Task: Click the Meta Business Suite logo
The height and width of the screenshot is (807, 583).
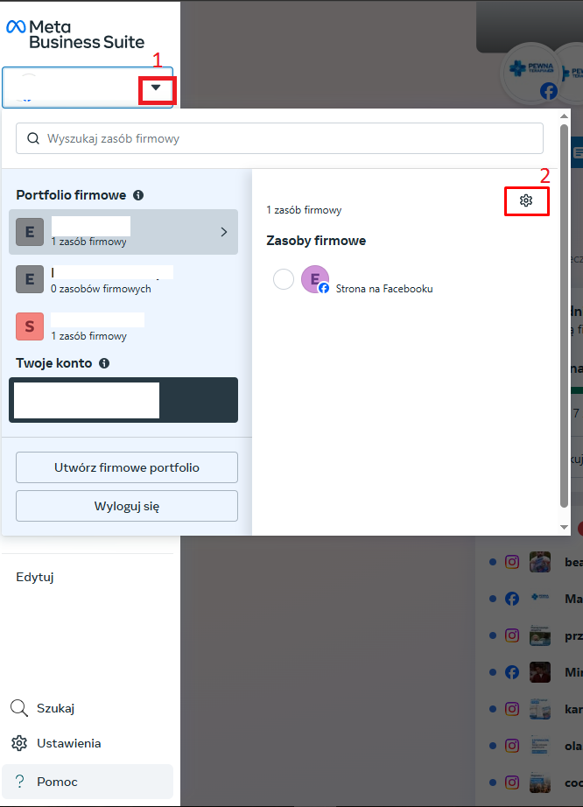Action: pyautogui.click(x=75, y=34)
